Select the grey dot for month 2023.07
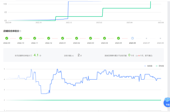The height and width of the screenshot is (112, 170). (147, 38)
